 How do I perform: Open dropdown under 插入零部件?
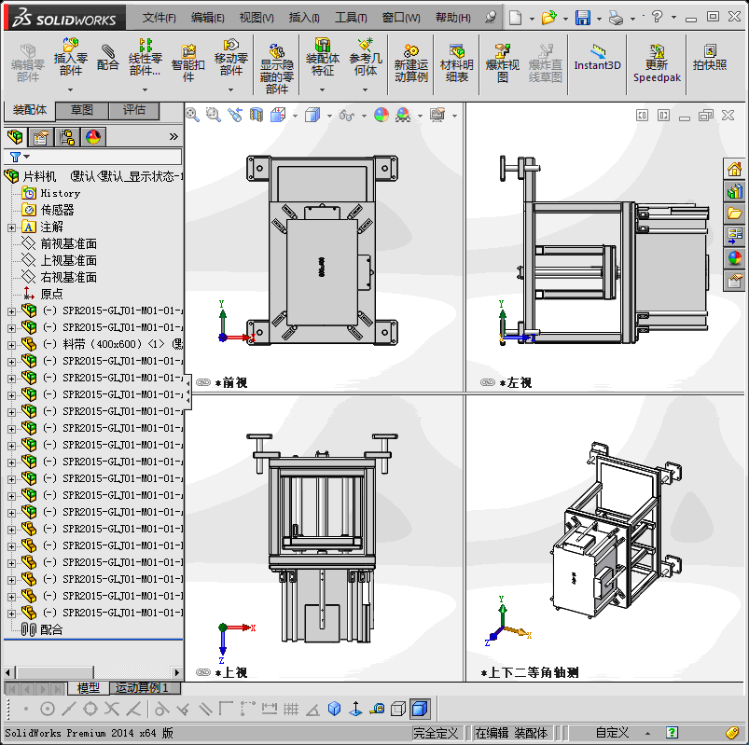pos(71,90)
